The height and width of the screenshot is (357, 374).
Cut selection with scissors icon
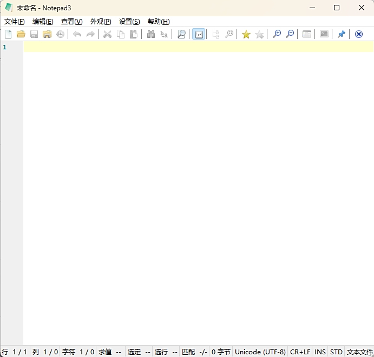click(107, 34)
